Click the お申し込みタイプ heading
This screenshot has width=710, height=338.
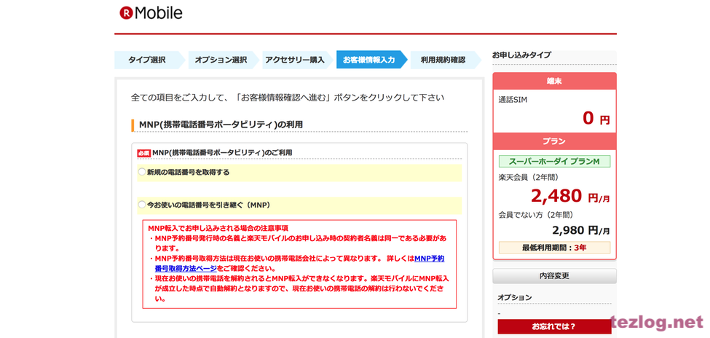pos(521,55)
